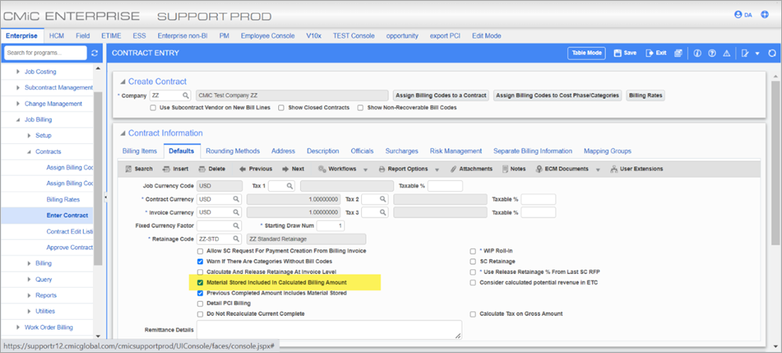Image resolution: width=782 pixels, height=353 pixels.
Task: Click the page edit pencil icon
Action: click(x=745, y=53)
